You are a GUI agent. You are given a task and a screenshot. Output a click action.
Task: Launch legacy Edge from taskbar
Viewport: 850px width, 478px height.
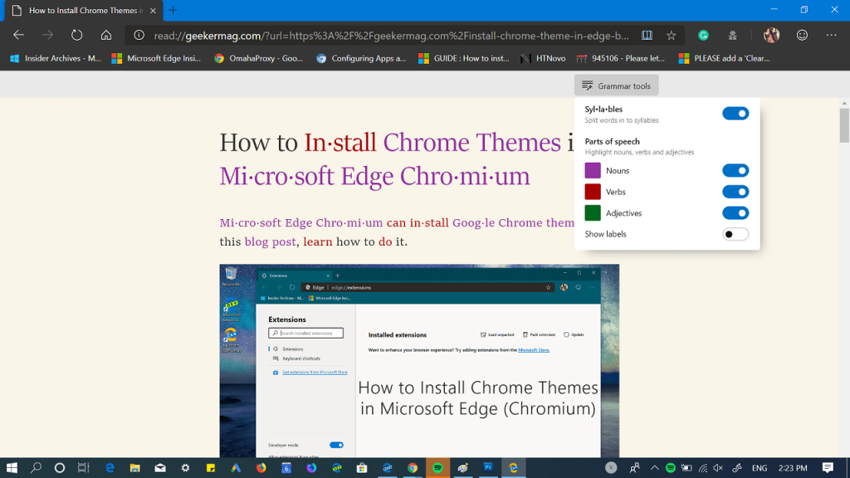[x=110, y=468]
